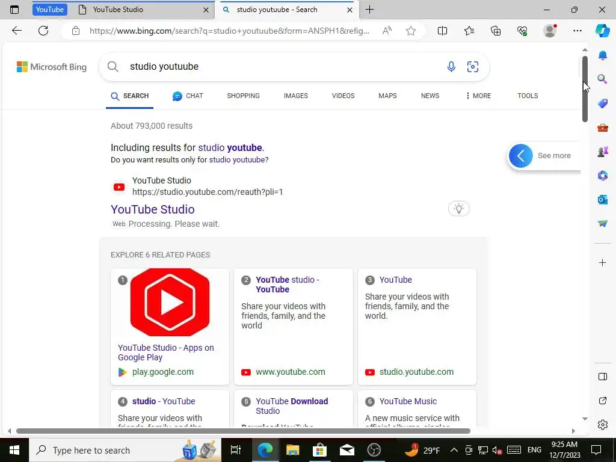
Task: Open link in new window sidebar icon
Action: pos(603,401)
